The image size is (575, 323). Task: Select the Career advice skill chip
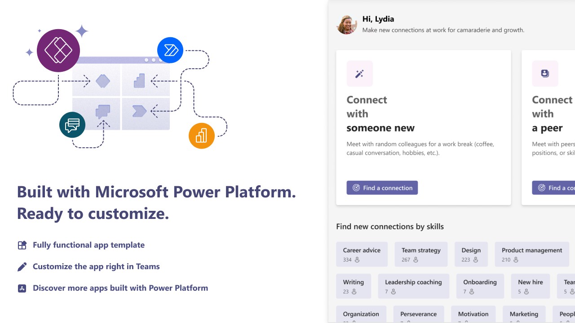click(362, 254)
